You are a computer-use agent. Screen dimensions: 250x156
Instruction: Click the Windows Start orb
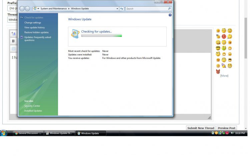point(3,133)
